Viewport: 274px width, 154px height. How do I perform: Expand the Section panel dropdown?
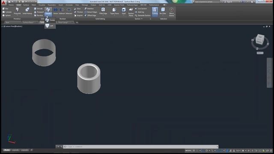point(139,19)
